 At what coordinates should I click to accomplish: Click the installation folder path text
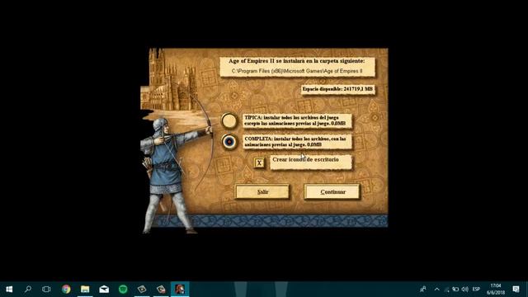tap(297, 71)
